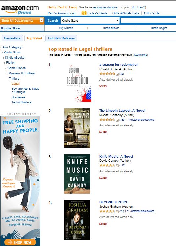Click the Knife Music book cover thumbnail

77,174
